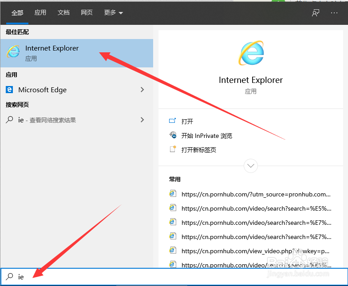Open the 更多 dropdown filter

pyautogui.click(x=114, y=12)
